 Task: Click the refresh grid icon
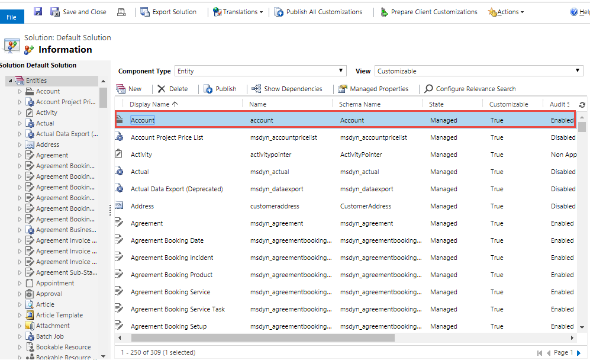tap(582, 105)
